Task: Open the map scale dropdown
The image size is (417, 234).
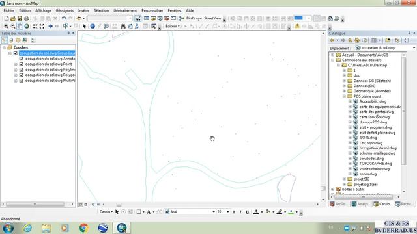Action: pos(130,18)
